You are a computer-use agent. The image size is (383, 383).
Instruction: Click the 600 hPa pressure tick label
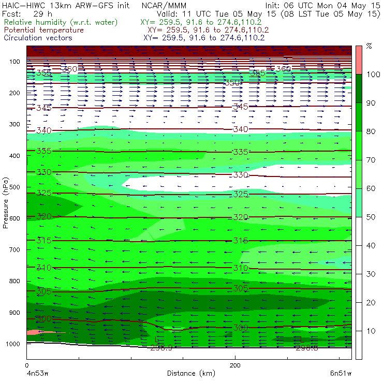(14, 218)
